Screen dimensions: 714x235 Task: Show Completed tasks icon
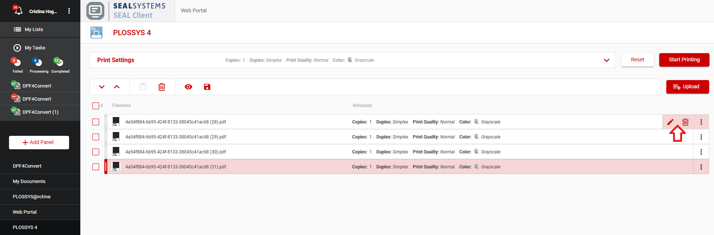[59, 62]
